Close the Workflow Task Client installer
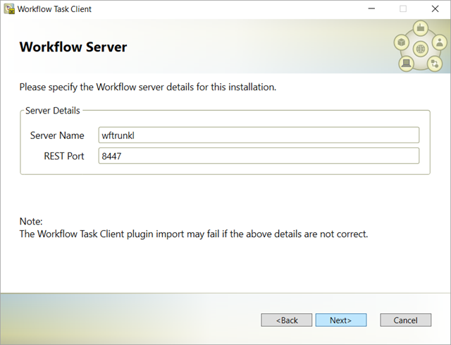Screen dimensions: 451x345 435,8
